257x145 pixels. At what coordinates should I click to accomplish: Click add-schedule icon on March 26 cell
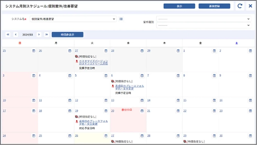(x=106, y=136)
